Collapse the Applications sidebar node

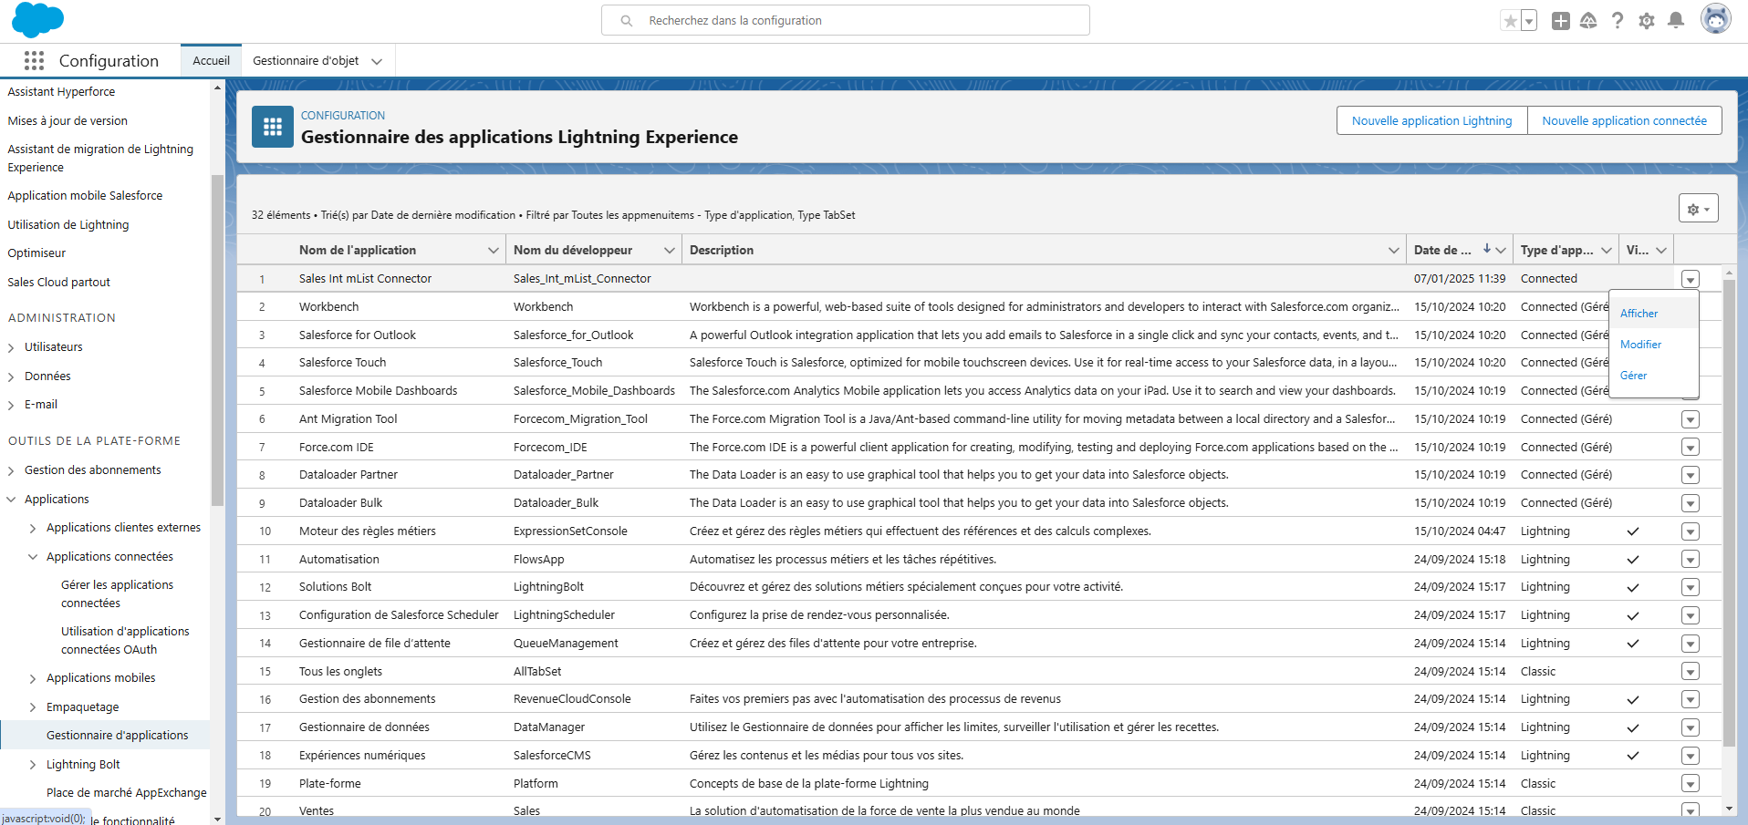tap(11, 500)
